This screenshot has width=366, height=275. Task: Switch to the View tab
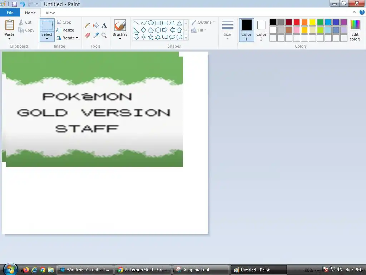click(x=50, y=13)
